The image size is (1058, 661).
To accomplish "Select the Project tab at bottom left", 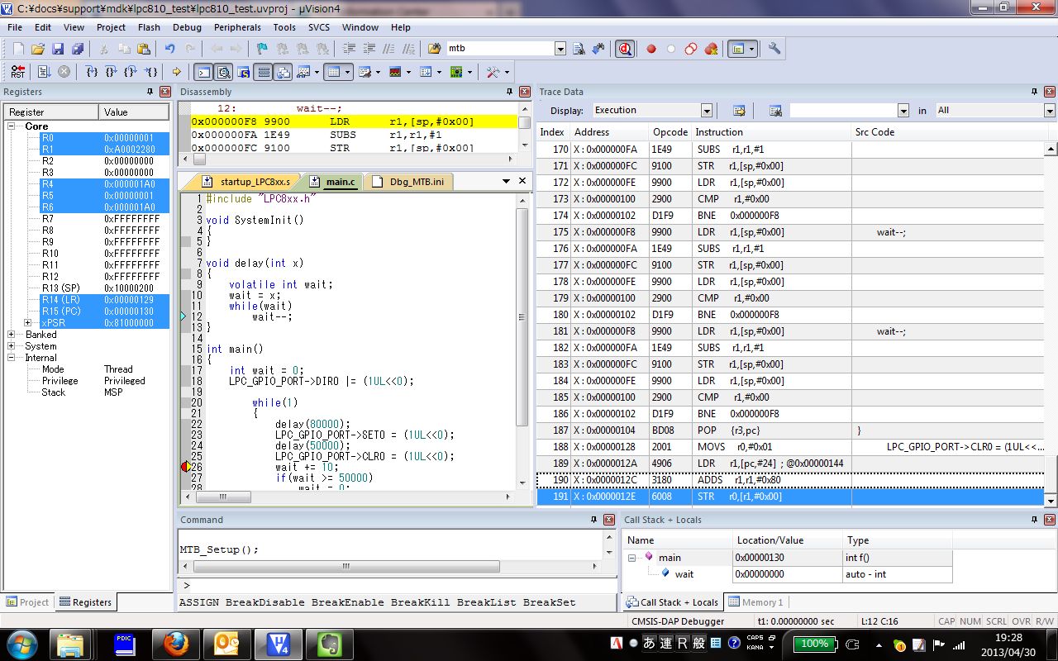I will [x=27, y=602].
